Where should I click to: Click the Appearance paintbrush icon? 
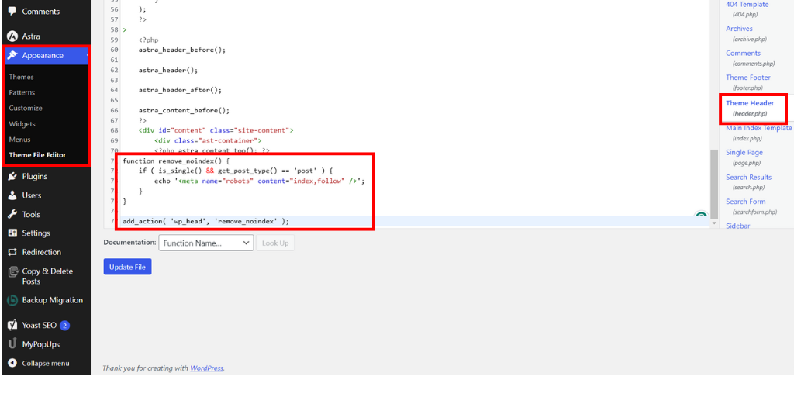pyautogui.click(x=12, y=55)
